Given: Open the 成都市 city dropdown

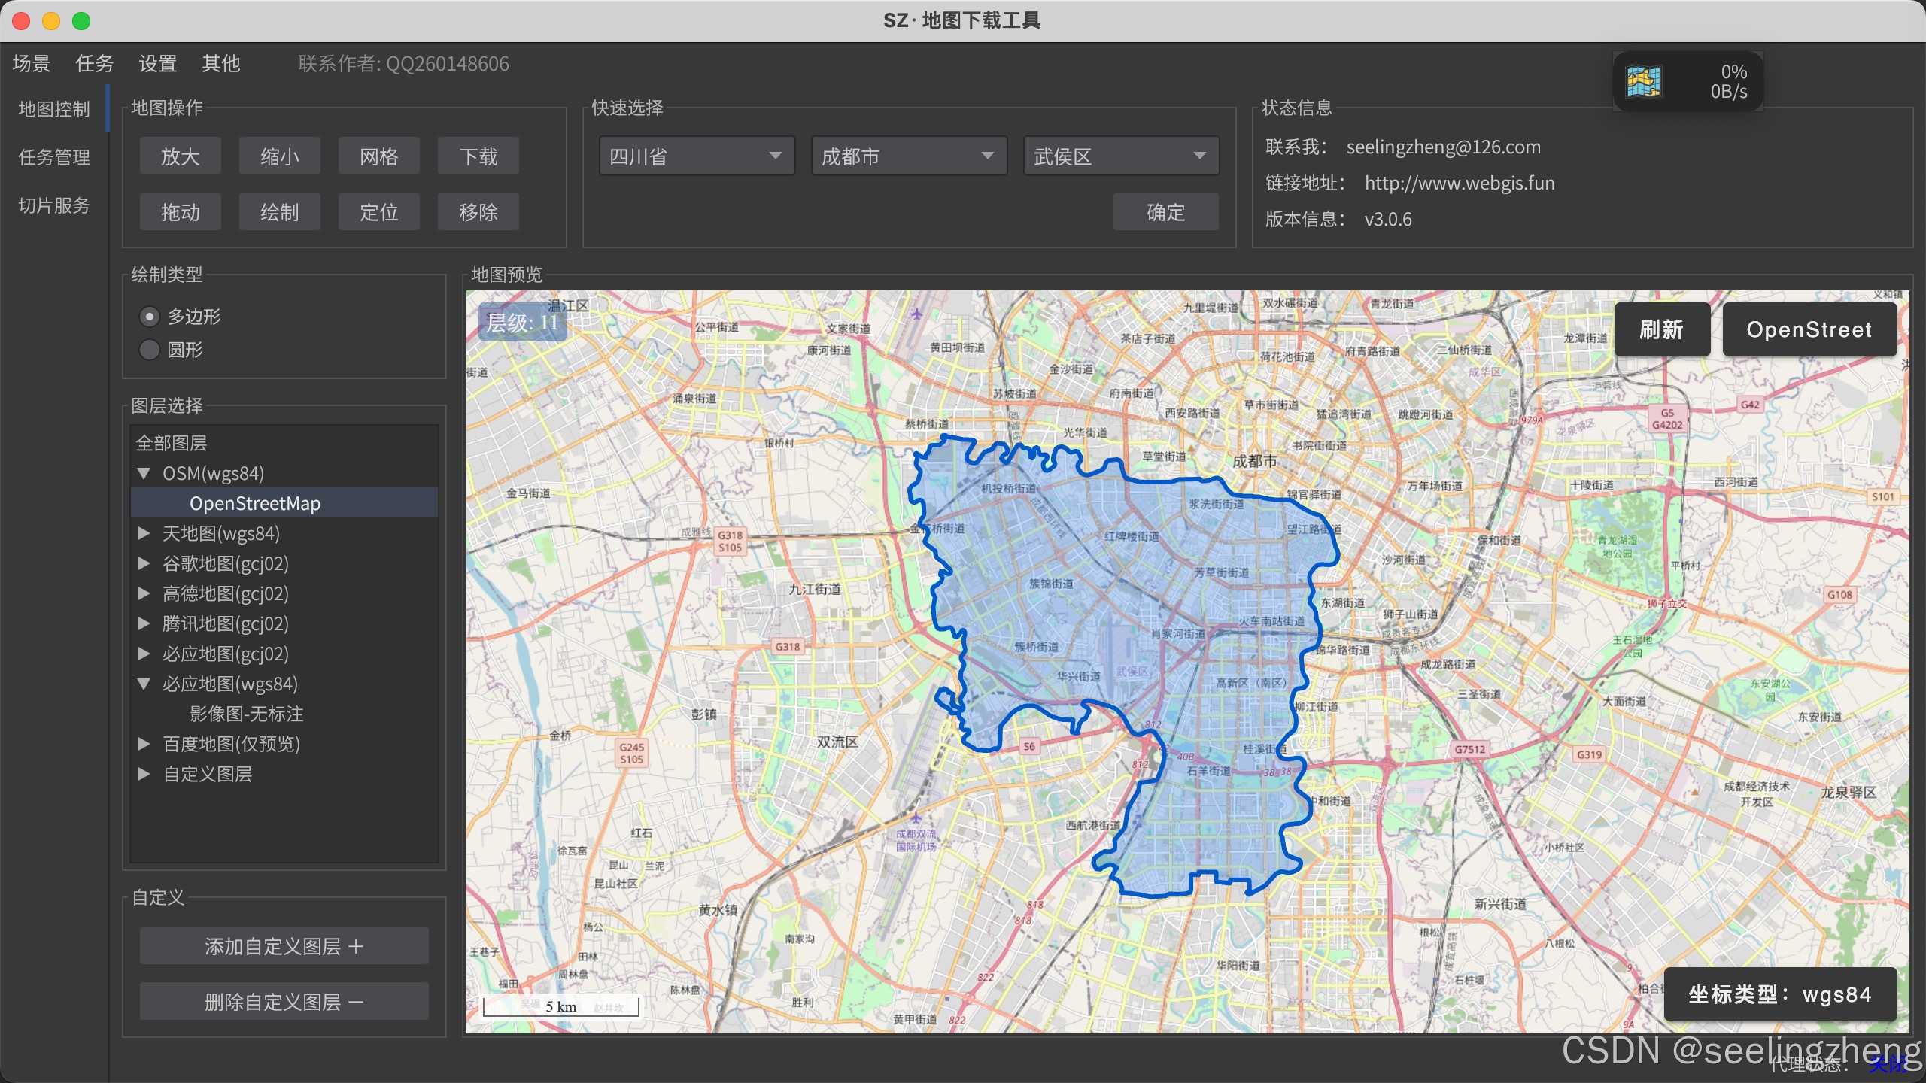Looking at the screenshot, I should tap(908, 156).
